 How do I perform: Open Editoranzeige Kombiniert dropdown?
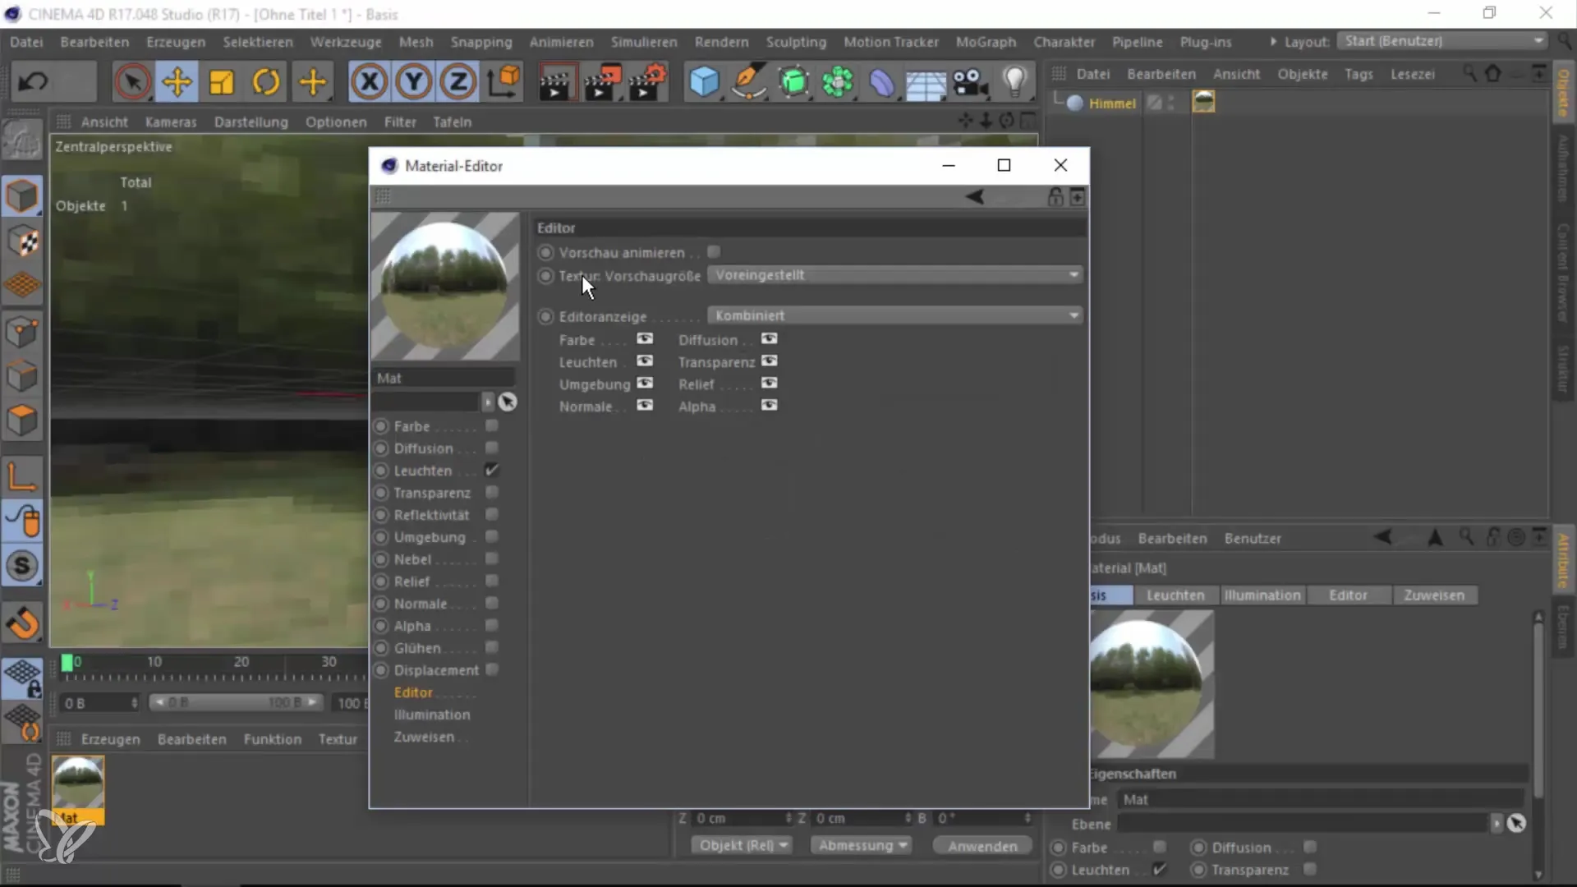pos(894,315)
